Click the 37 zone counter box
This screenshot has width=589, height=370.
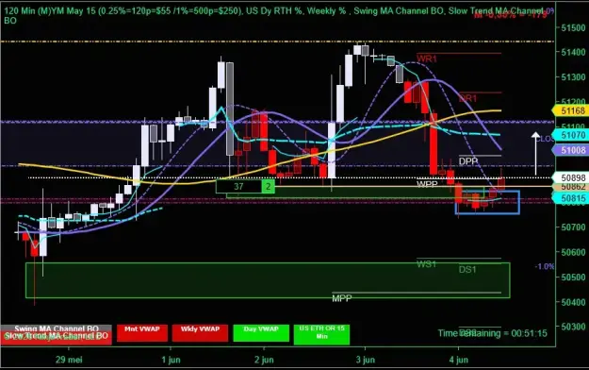[x=238, y=186]
